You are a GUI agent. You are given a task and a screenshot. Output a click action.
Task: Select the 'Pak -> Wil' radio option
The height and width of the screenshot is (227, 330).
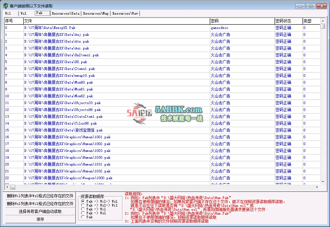83,209
